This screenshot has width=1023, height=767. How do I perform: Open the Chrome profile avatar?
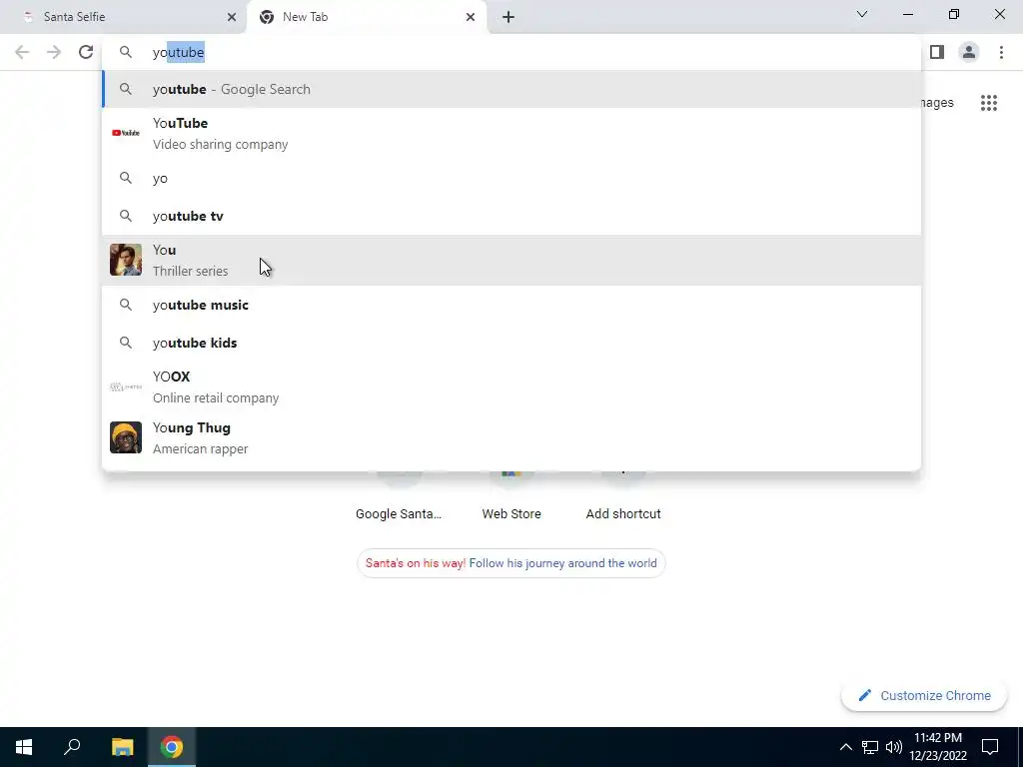pos(969,52)
